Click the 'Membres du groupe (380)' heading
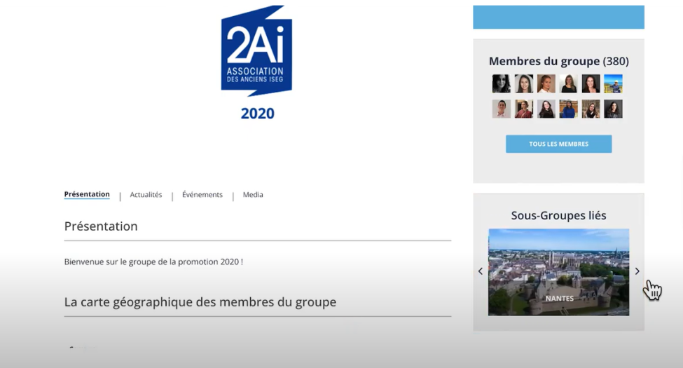683x368 pixels. pyautogui.click(x=558, y=61)
